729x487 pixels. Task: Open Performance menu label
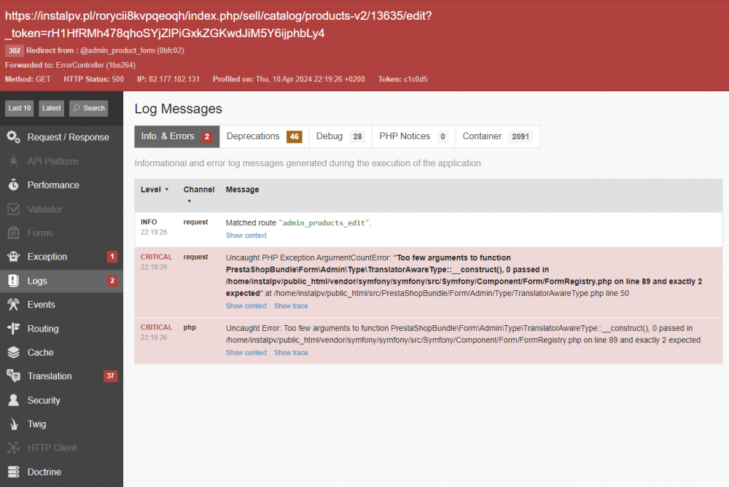(53, 185)
